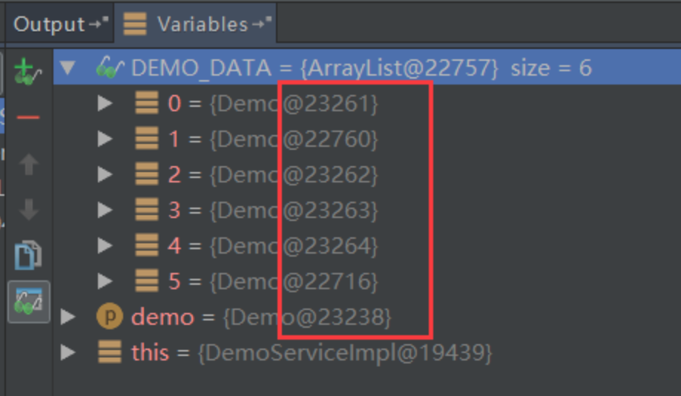Select element 4 Demo@23264 row

367,245
